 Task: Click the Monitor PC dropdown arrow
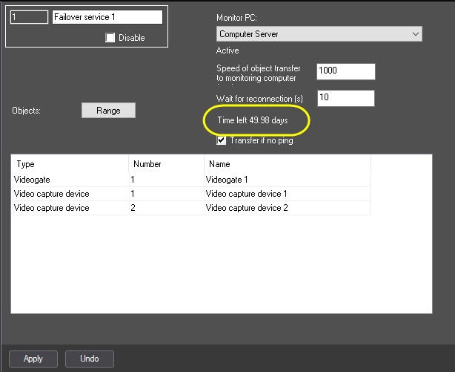tap(415, 34)
